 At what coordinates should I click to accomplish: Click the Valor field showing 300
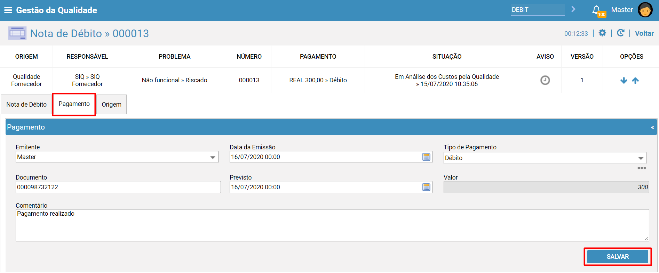[x=546, y=187]
